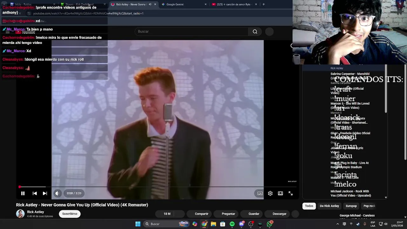Select the De Rick Astley filter chip
This screenshot has height=229, width=407.
(329, 206)
